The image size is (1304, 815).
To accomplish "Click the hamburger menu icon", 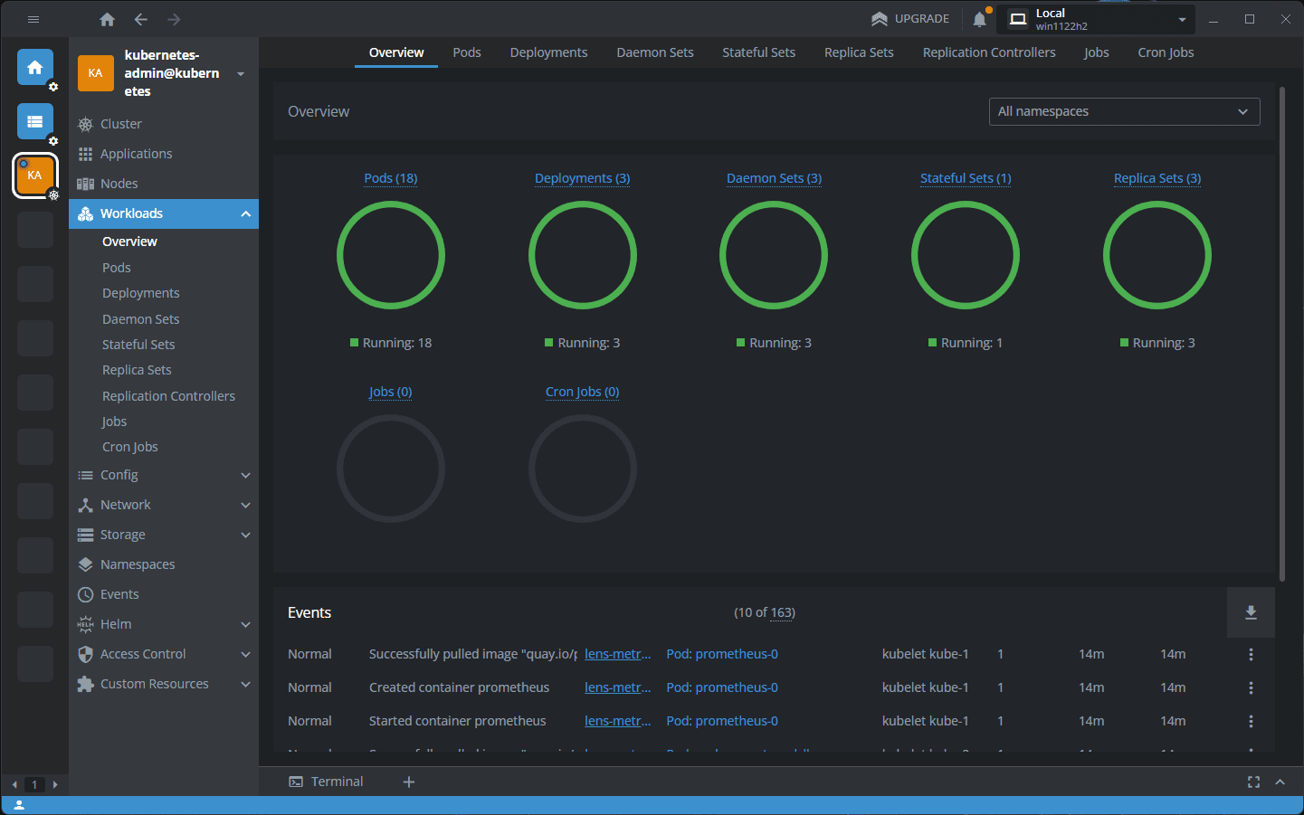I will point(33,19).
